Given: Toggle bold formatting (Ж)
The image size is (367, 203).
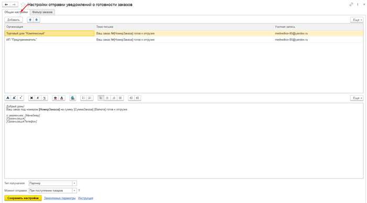Looking at the screenshot, I should [x=31, y=98].
